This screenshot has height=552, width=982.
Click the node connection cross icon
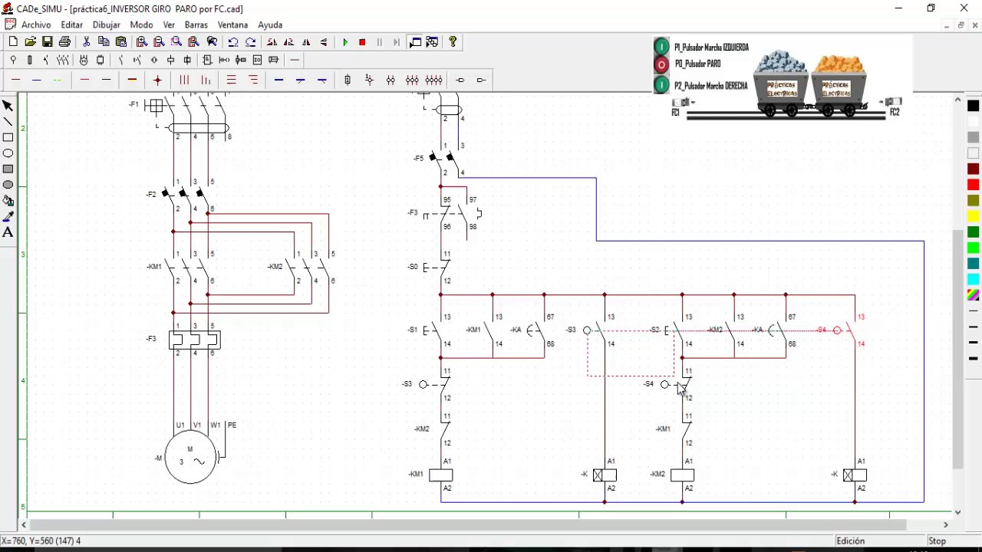point(158,80)
